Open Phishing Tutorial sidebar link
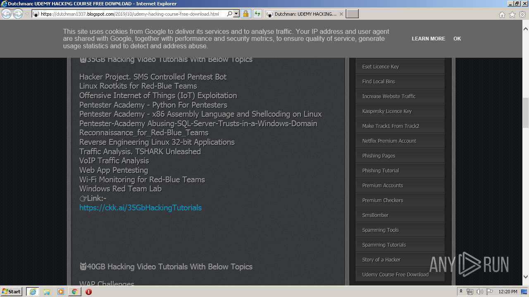This screenshot has height=297, width=529. 400,170
